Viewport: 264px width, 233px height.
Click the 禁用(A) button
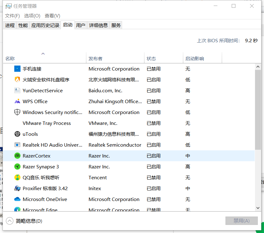[x=241, y=221]
